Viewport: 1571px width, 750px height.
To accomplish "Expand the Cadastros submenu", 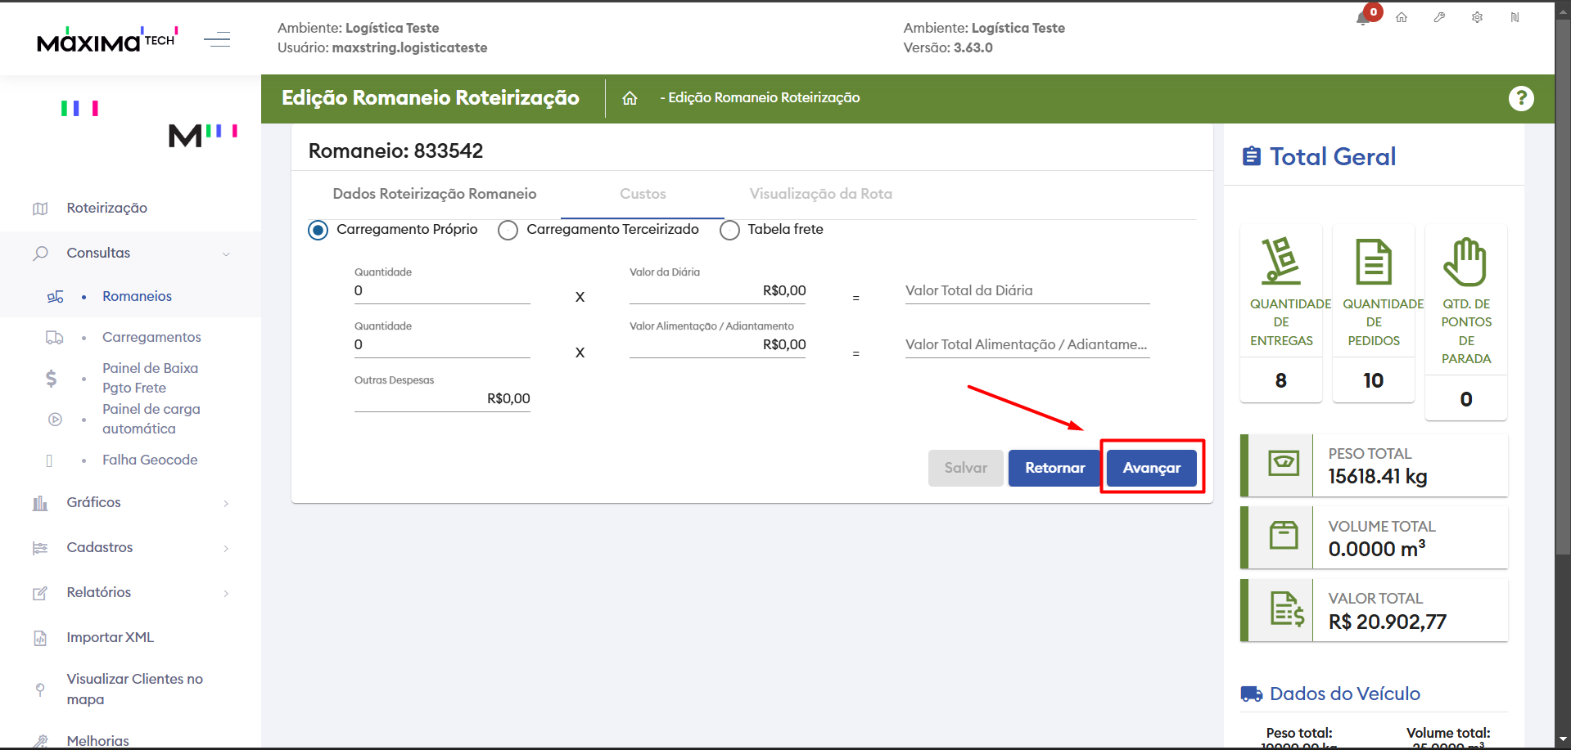I will coord(226,548).
